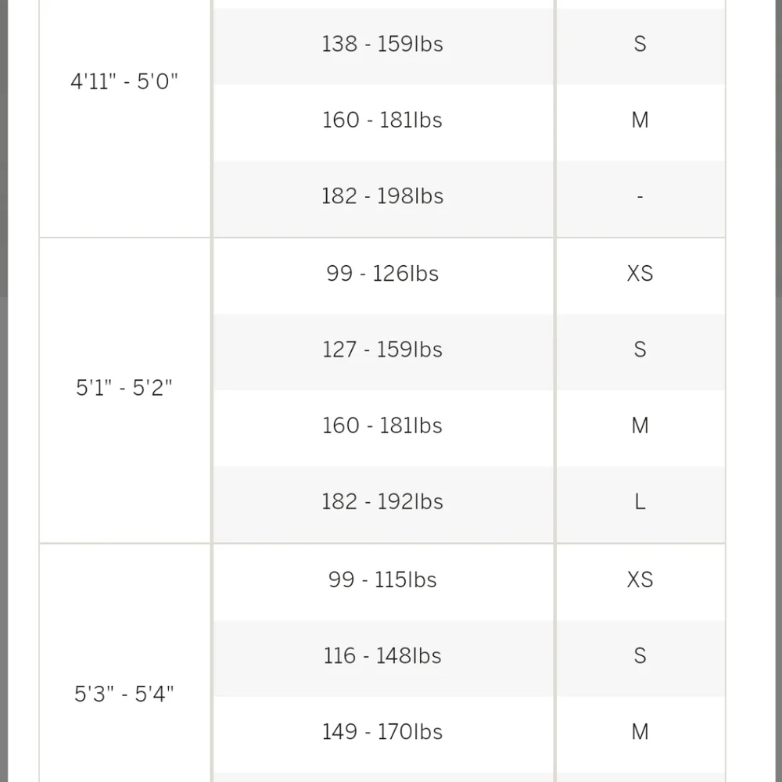Click size S beside 127 - 159lbs
This screenshot has width=782, height=782.
tap(640, 352)
